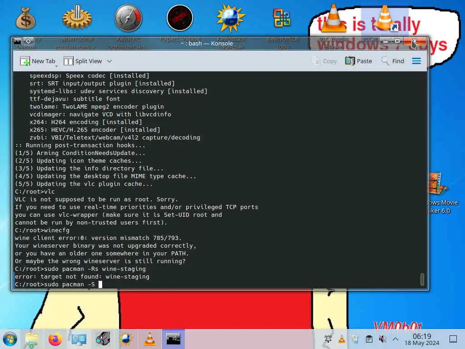The height and width of the screenshot is (349, 465).
Task: Open the KevinOffice 2009 desktop icon
Action: (x=282, y=18)
